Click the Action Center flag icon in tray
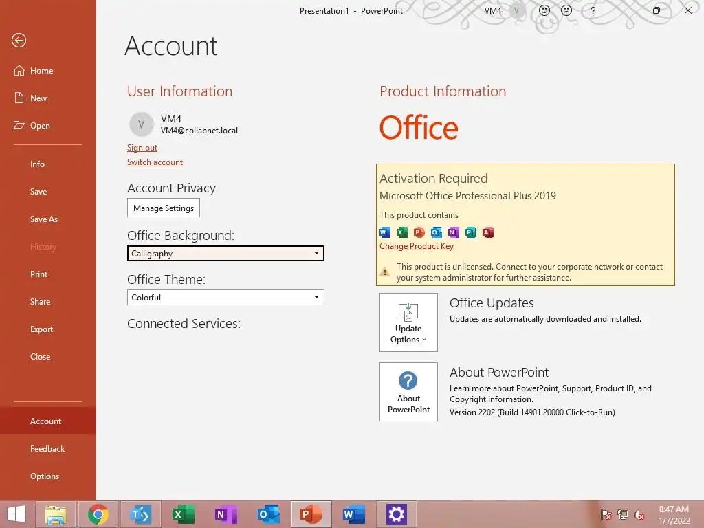This screenshot has height=528, width=704. click(606, 515)
